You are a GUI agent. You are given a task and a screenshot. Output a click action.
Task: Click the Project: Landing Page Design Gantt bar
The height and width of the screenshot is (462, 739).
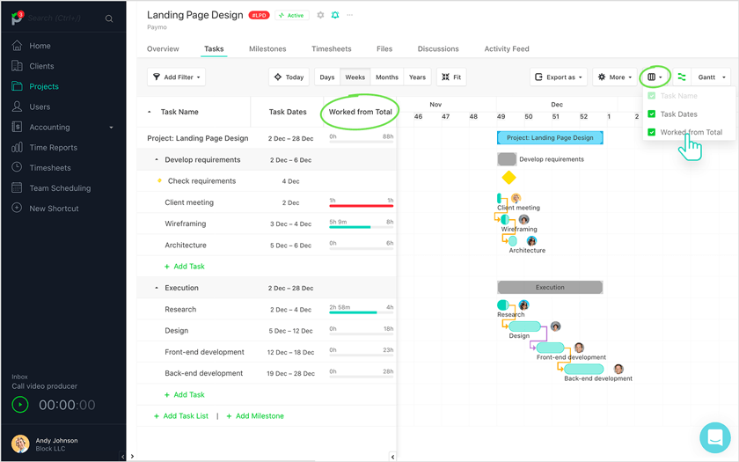(550, 137)
